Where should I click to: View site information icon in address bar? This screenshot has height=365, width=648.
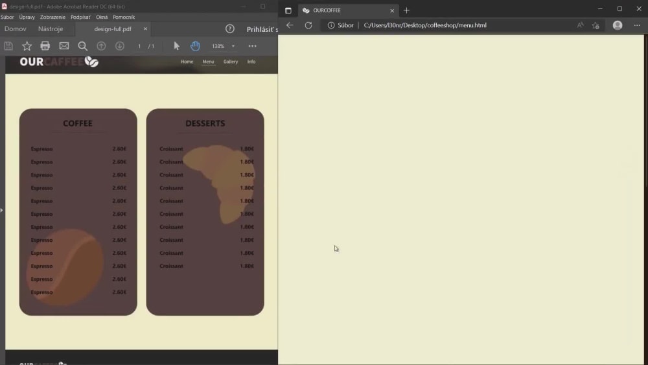pyautogui.click(x=331, y=25)
